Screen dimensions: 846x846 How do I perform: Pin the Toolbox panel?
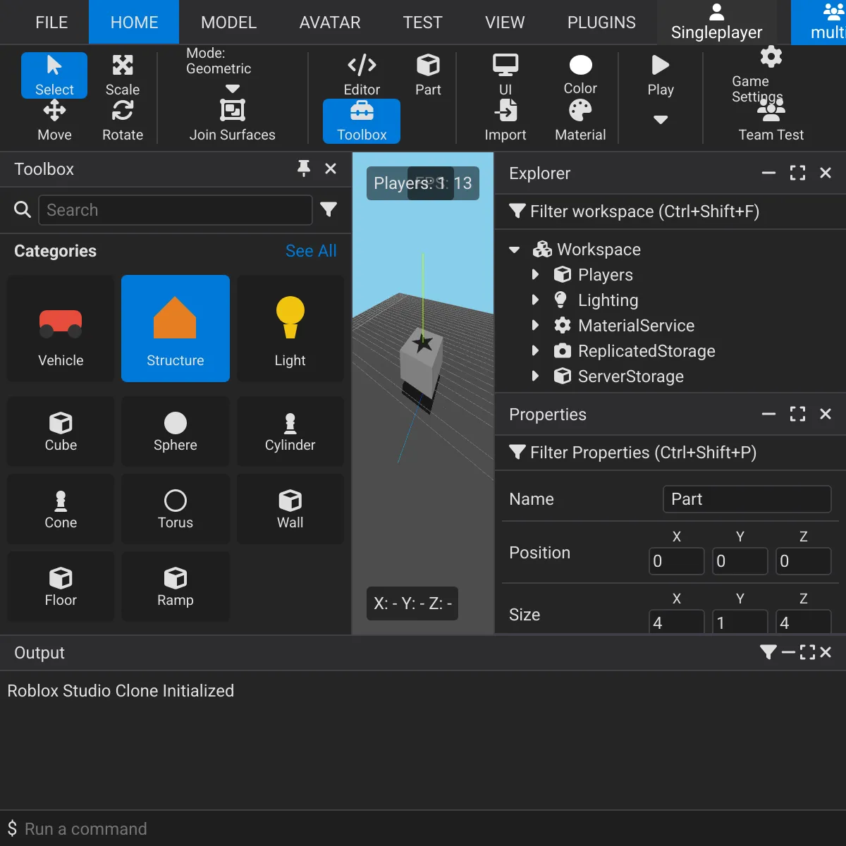tap(304, 168)
